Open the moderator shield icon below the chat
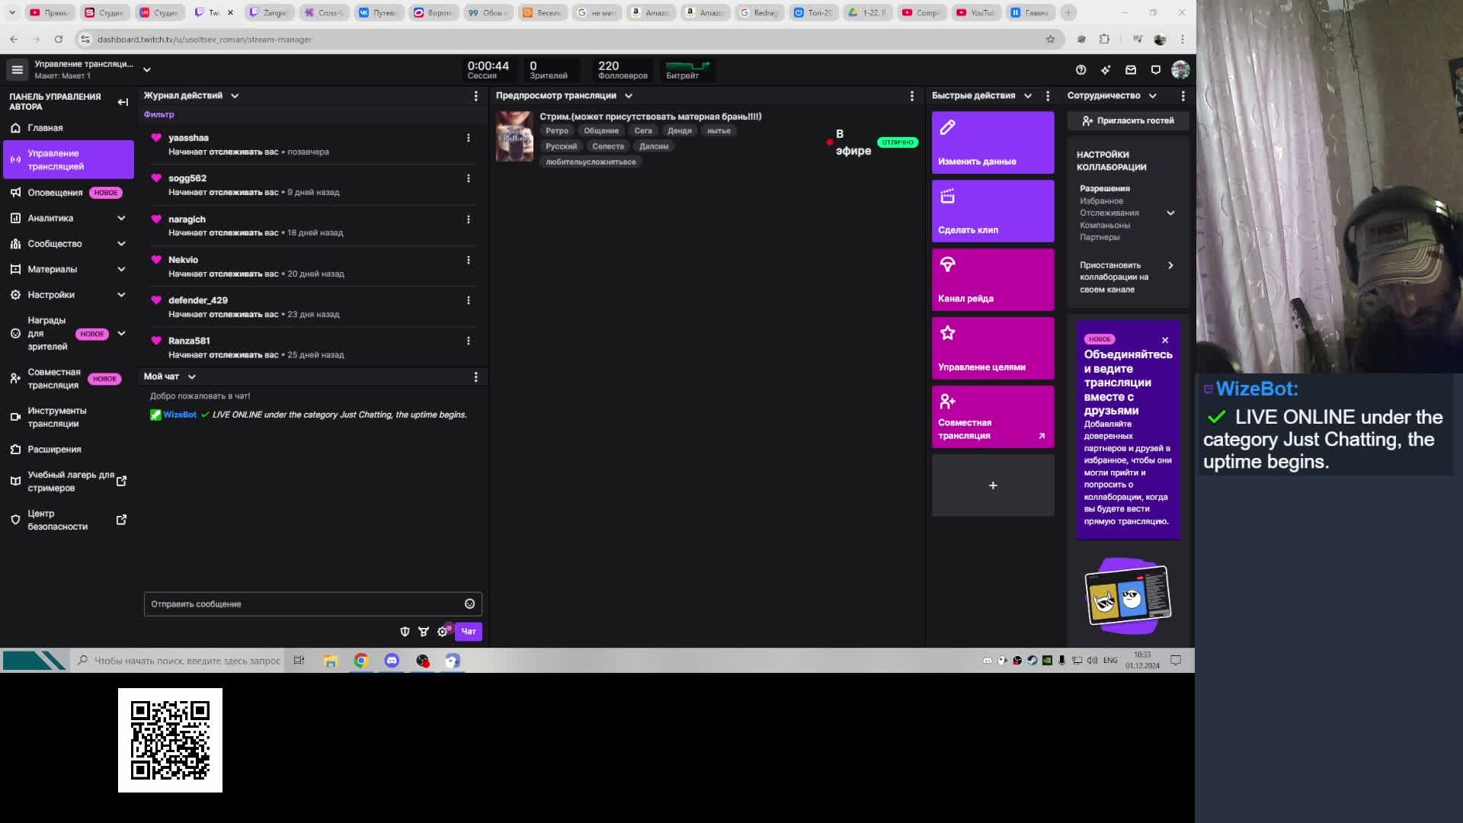The height and width of the screenshot is (823, 1463). point(405,632)
